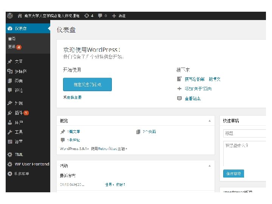Click the write your first blog post link
Screen dimensions: 272x204
pos(202,79)
